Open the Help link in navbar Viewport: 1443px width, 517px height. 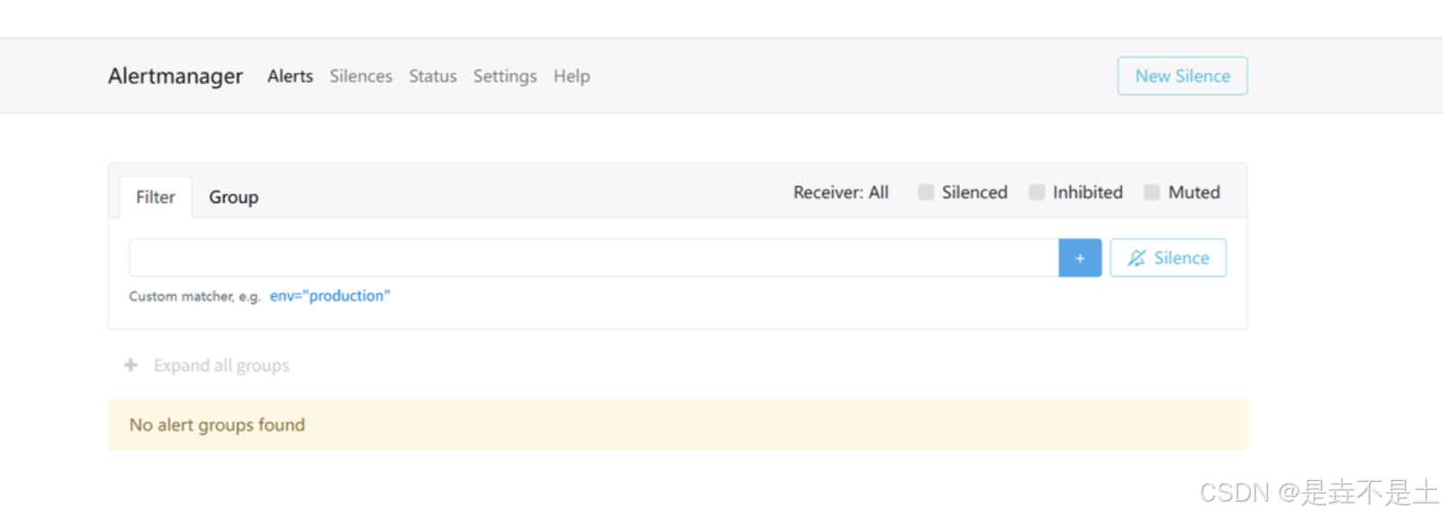(x=572, y=77)
